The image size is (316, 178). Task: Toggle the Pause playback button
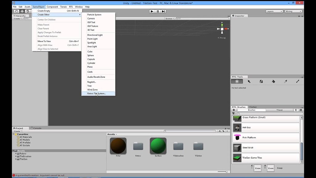tap(157, 11)
